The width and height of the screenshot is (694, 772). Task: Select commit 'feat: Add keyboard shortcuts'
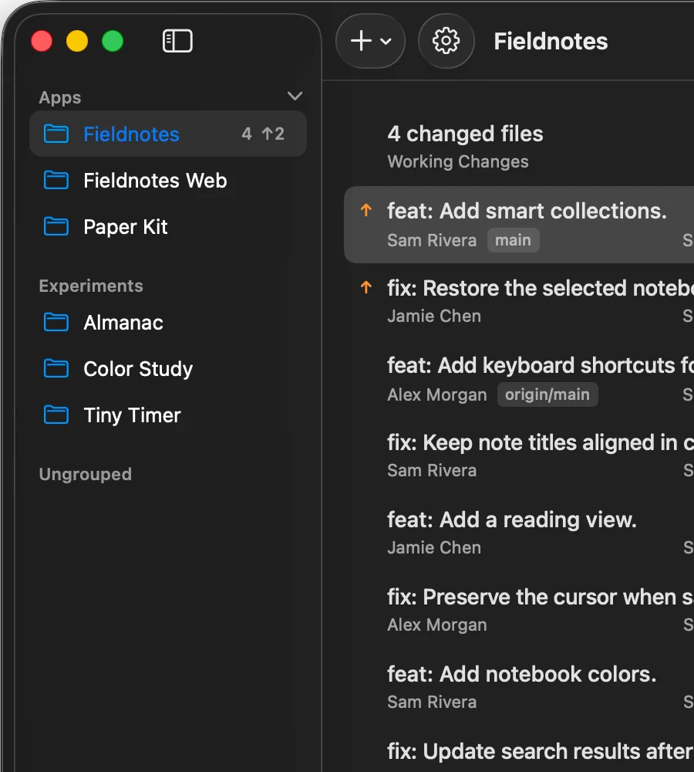pyautogui.click(x=519, y=378)
